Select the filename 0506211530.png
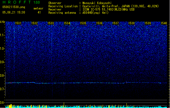Image resolution: width=170 pixels, height=108 pixels. [14, 7]
